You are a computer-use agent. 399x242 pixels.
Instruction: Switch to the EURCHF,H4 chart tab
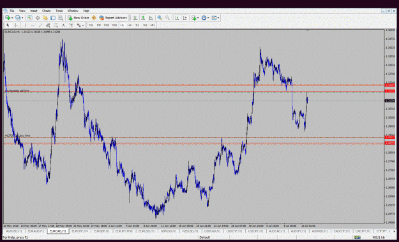(x=80, y=231)
